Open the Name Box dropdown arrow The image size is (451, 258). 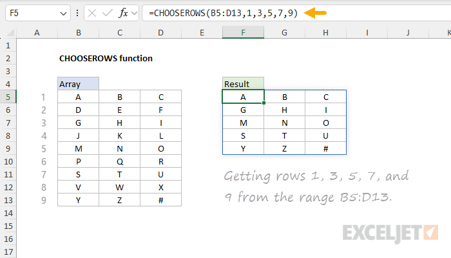(x=63, y=14)
